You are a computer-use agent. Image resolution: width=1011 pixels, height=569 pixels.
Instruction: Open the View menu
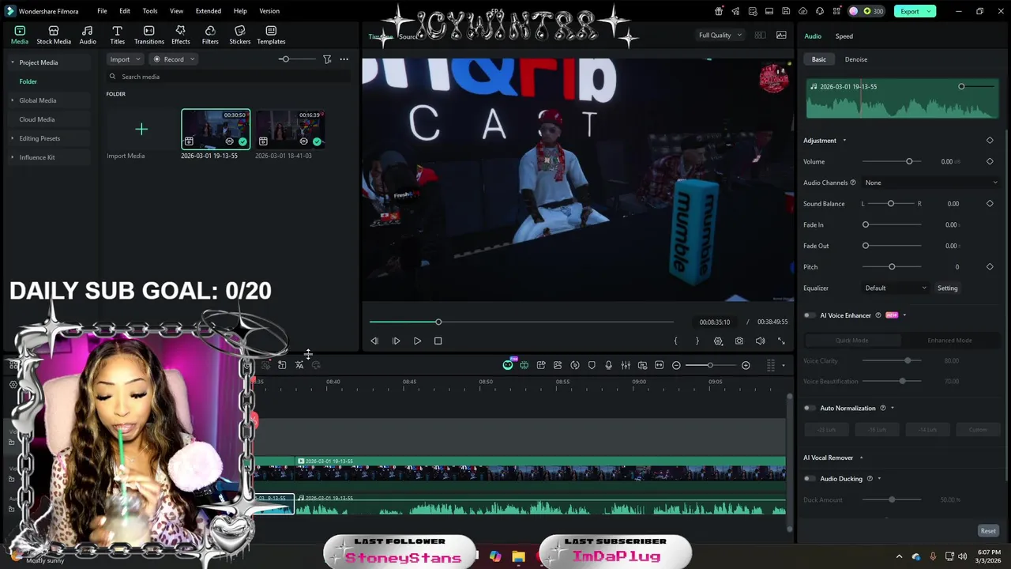pos(176,11)
